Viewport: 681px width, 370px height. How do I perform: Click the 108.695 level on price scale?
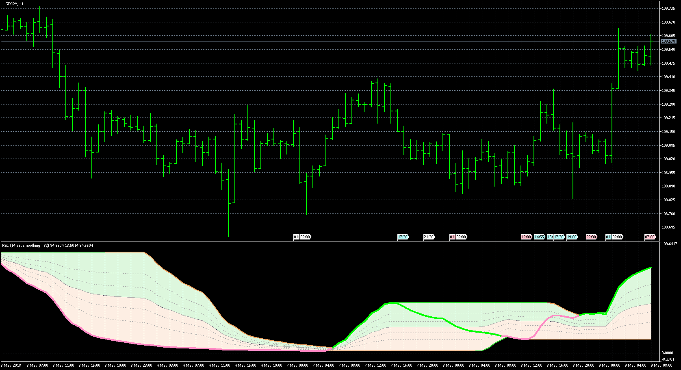coord(668,227)
